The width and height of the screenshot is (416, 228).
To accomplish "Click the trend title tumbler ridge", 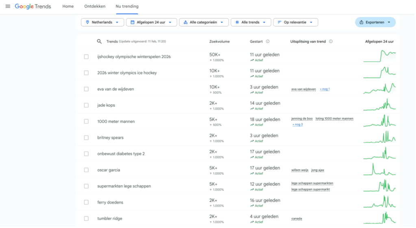I will [110, 219].
